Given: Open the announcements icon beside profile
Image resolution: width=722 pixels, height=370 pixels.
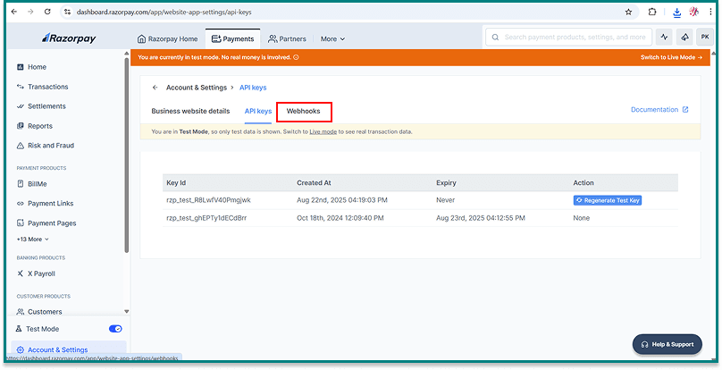Looking at the screenshot, I should click(684, 38).
